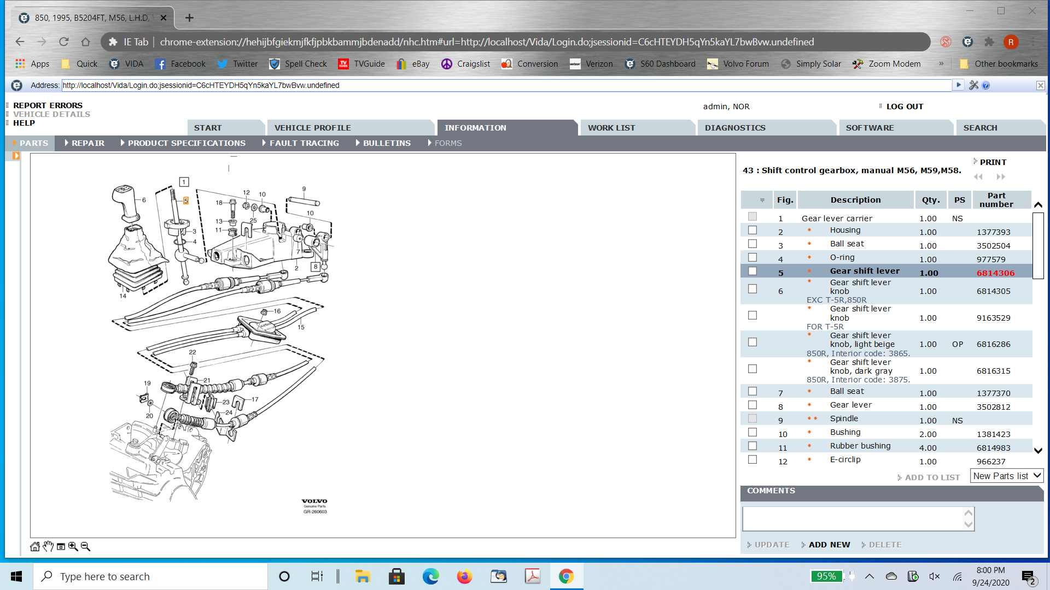Check the Housing part checkbox
This screenshot has width=1050, height=590.
tap(752, 231)
